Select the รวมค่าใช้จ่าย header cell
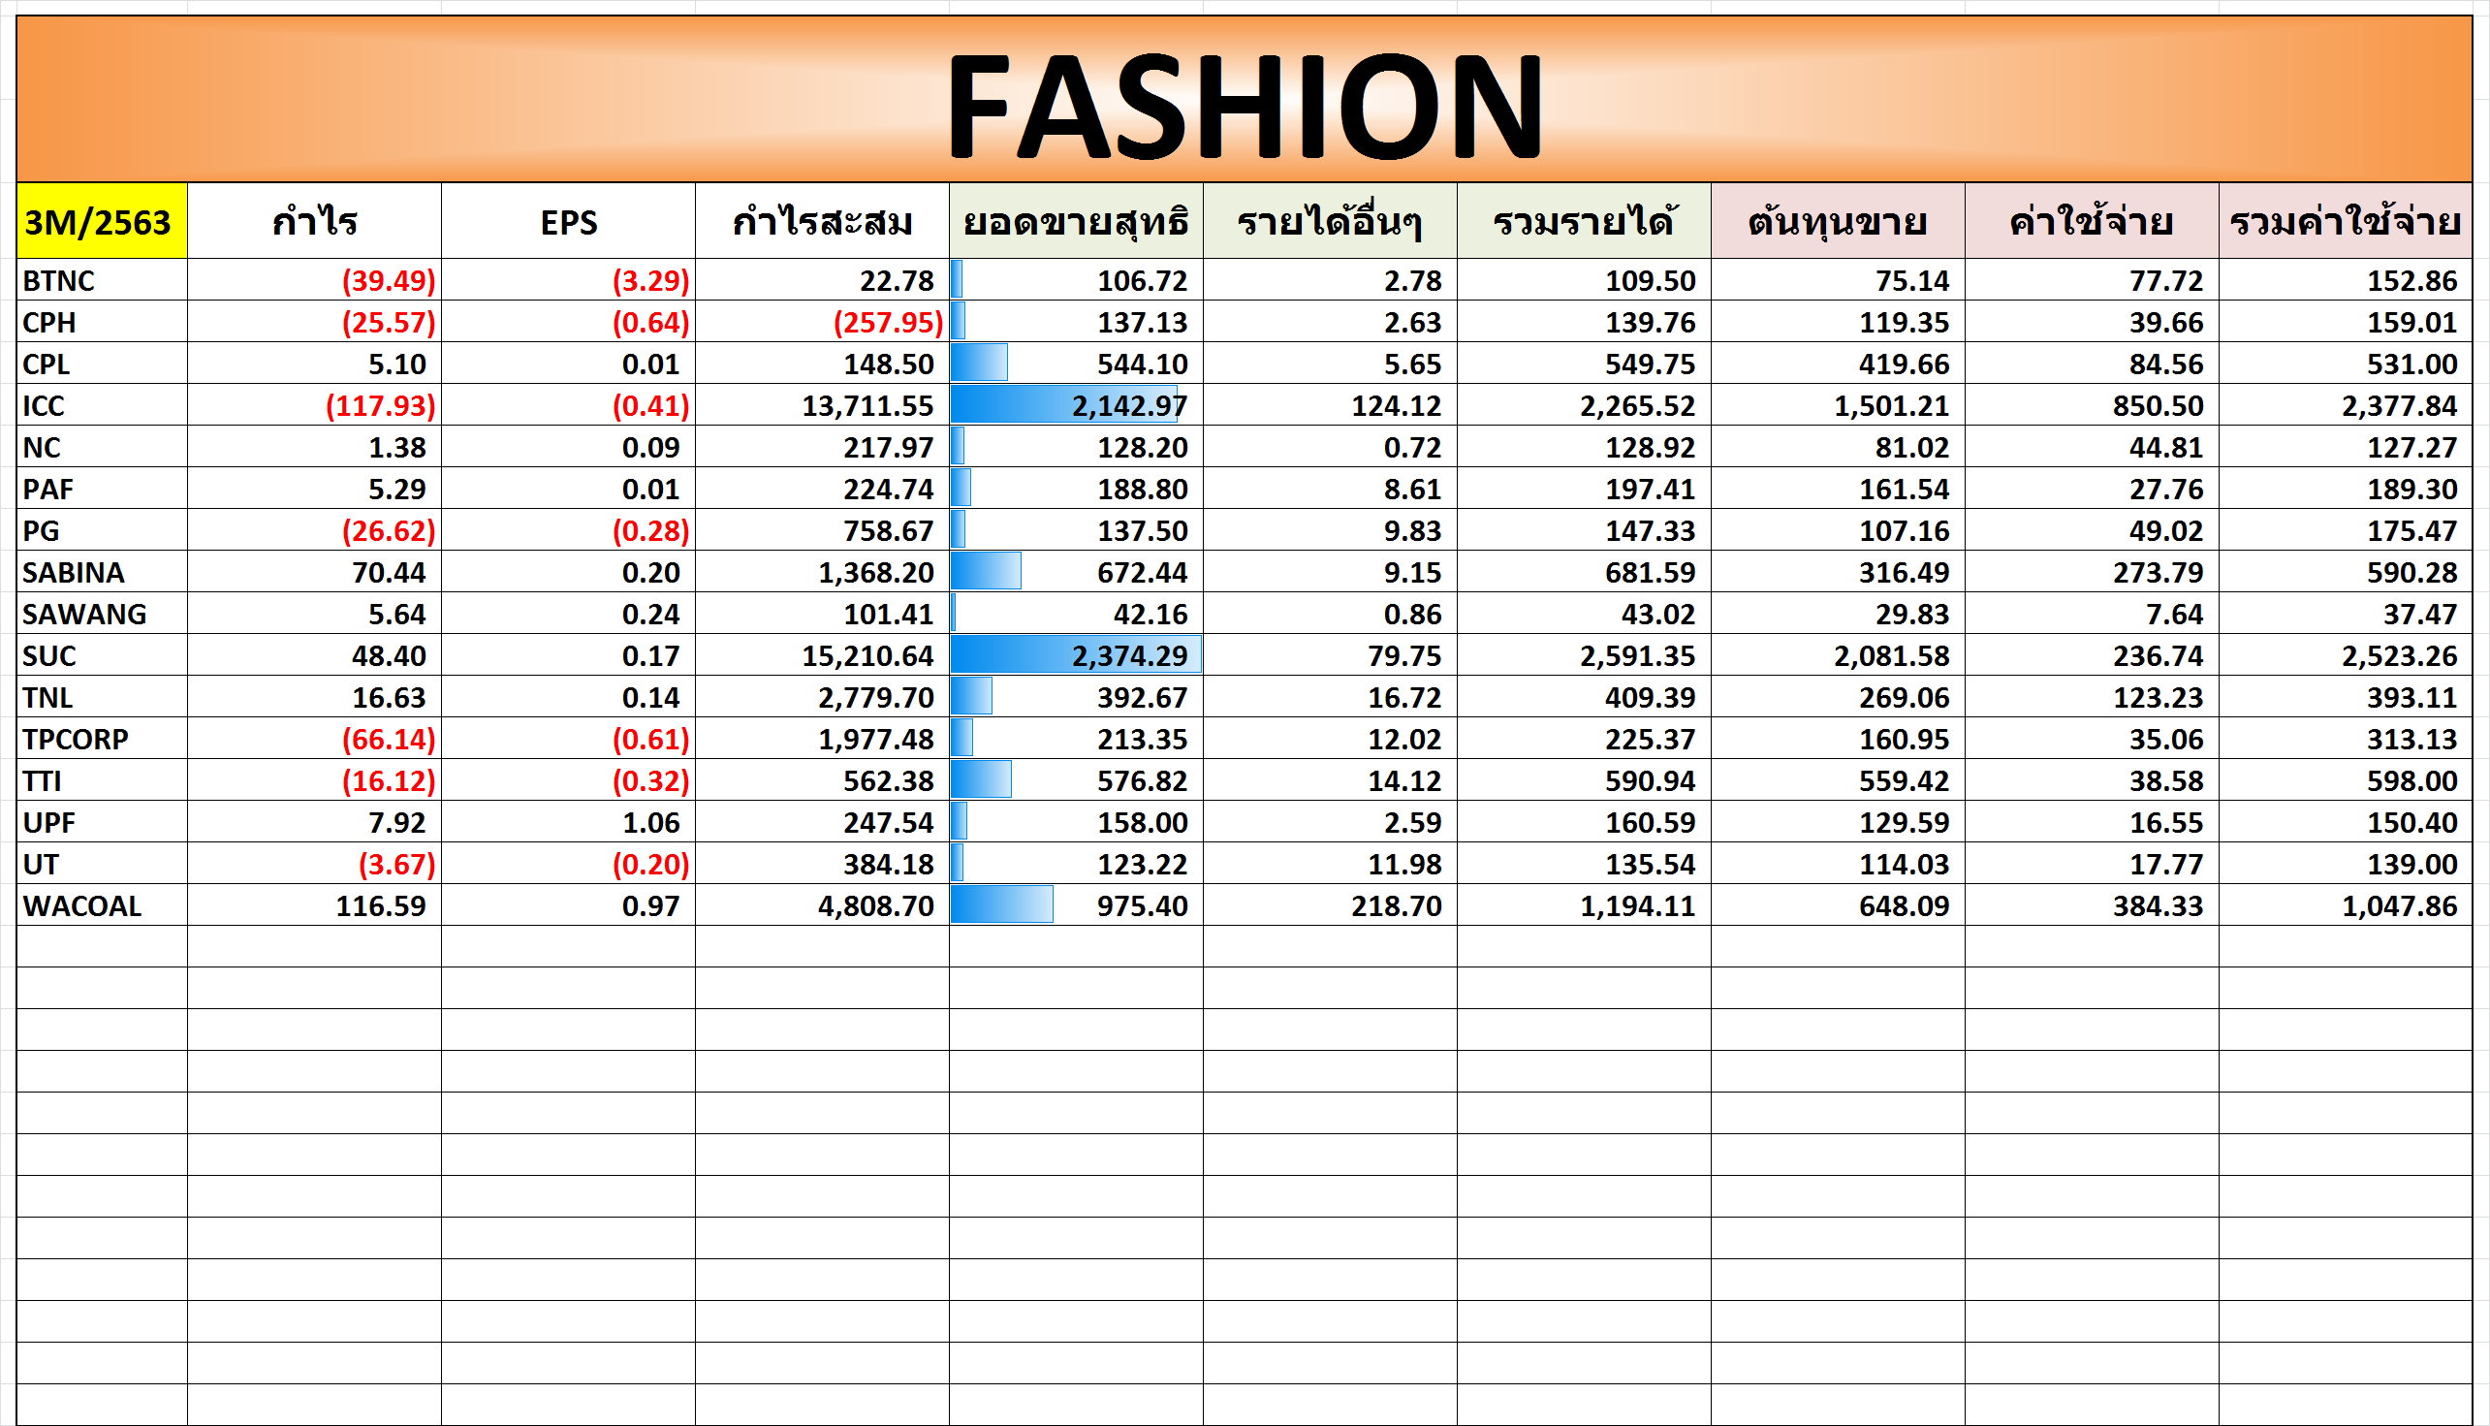This screenshot has height=1426, width=2490. pos(2344,222)
